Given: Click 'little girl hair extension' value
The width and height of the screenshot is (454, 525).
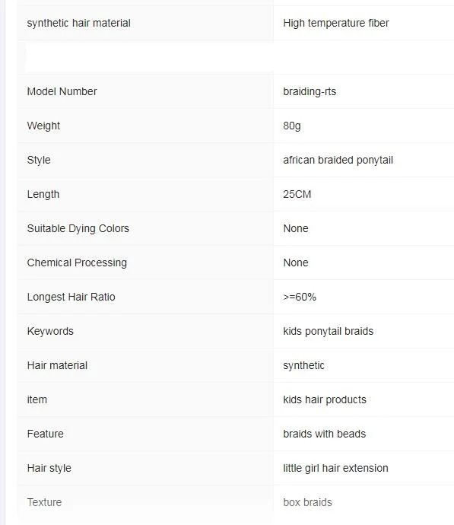Looking at the screenshot, I should pos(335,468).
